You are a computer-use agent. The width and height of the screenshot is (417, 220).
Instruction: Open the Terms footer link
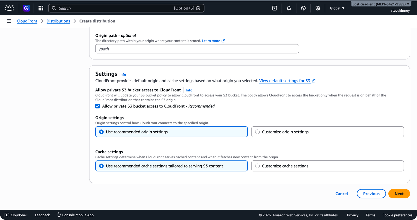pyautogui.click(x=370, y=215)
